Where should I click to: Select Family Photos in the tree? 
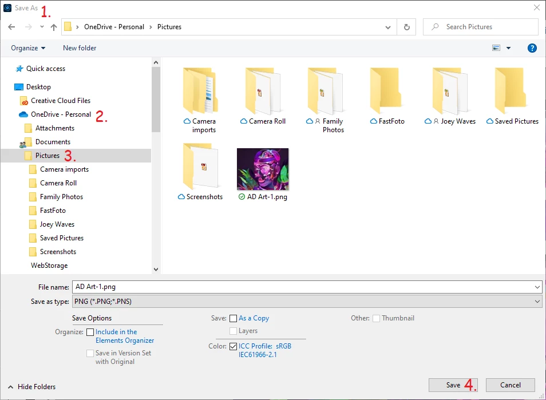click(61, 197)
